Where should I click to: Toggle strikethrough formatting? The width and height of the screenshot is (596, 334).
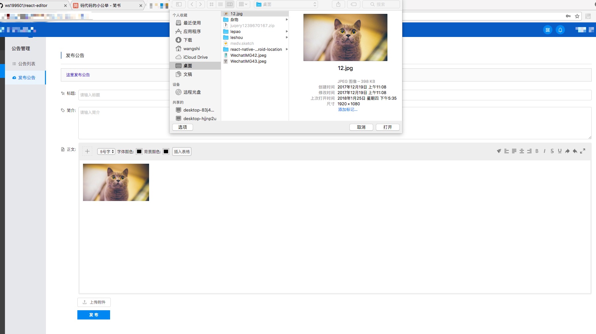(x=552, y=151)
